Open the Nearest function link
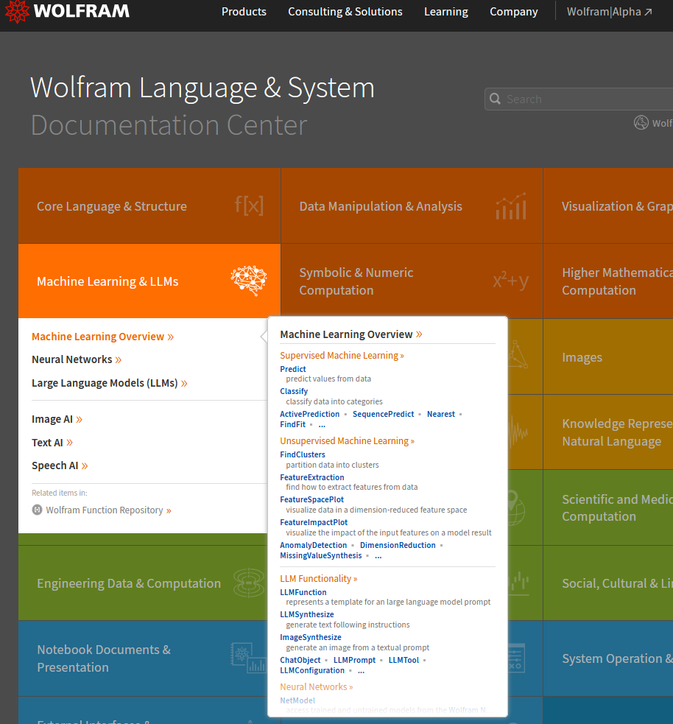The image size is (673, 724). [441, 414]
